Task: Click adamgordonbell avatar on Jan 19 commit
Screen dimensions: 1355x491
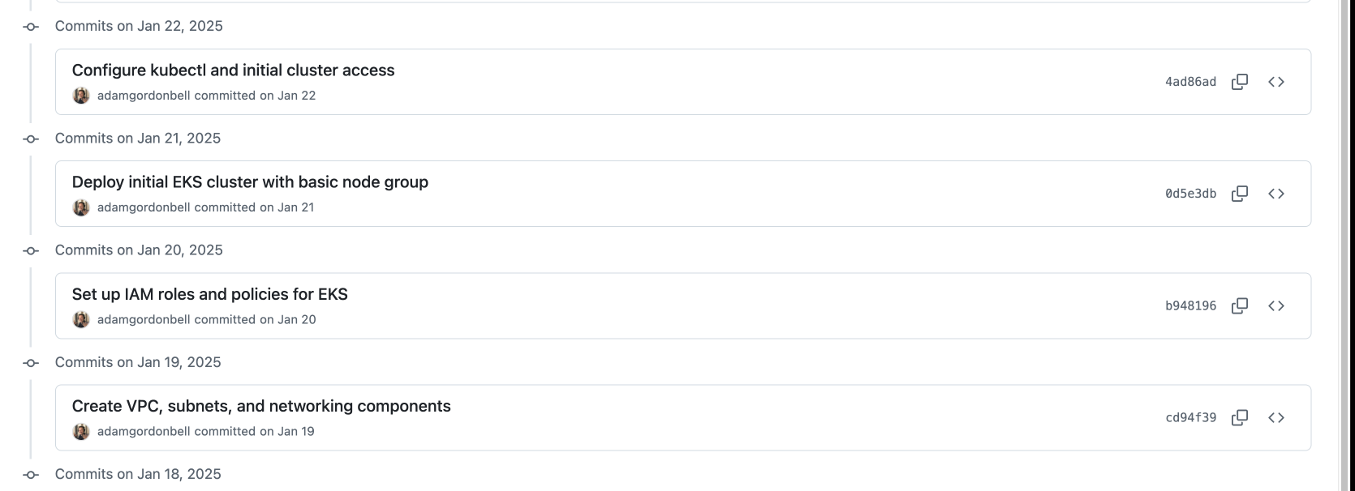Action: click(x=81, y=431)
